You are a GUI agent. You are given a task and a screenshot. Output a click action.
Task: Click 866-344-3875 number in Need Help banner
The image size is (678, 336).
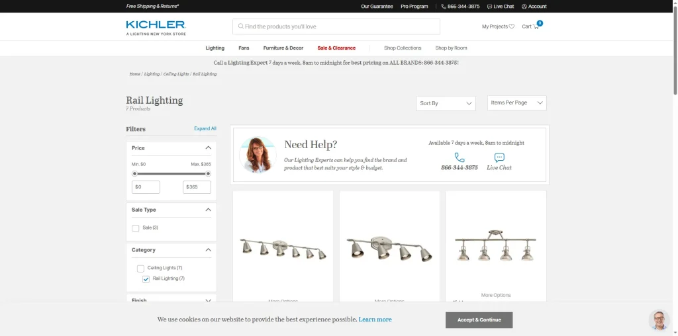[460, 167]
